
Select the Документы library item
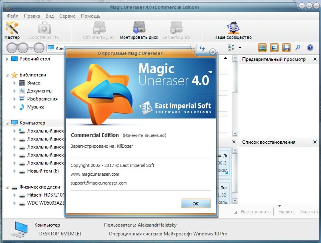40,91
